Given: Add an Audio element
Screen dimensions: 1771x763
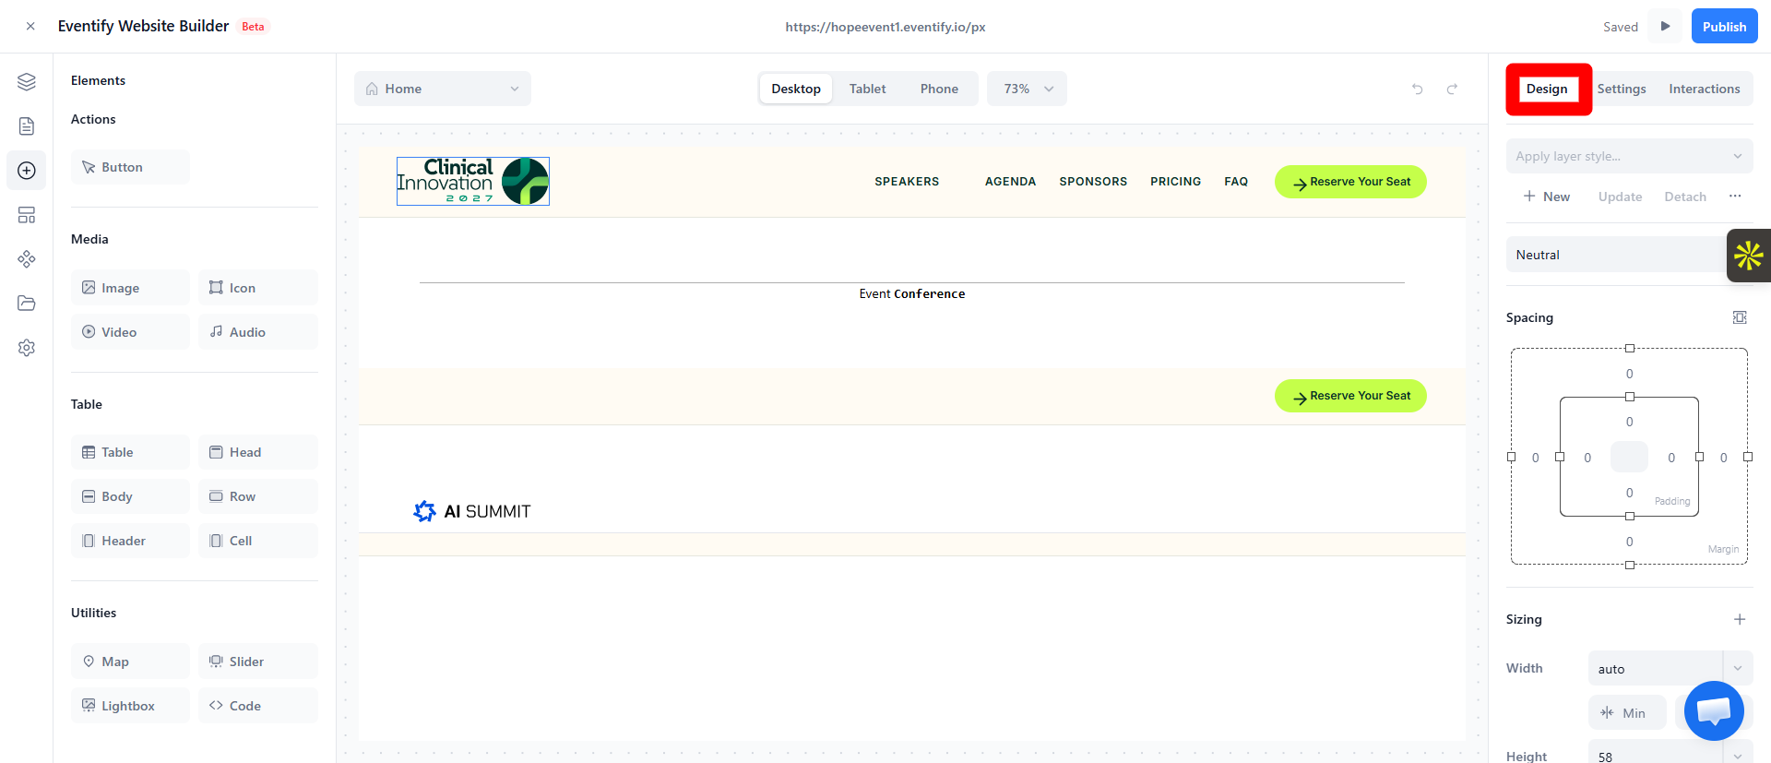Looking at the screenshot, I should pyautogui.click(x=258, y=332).
